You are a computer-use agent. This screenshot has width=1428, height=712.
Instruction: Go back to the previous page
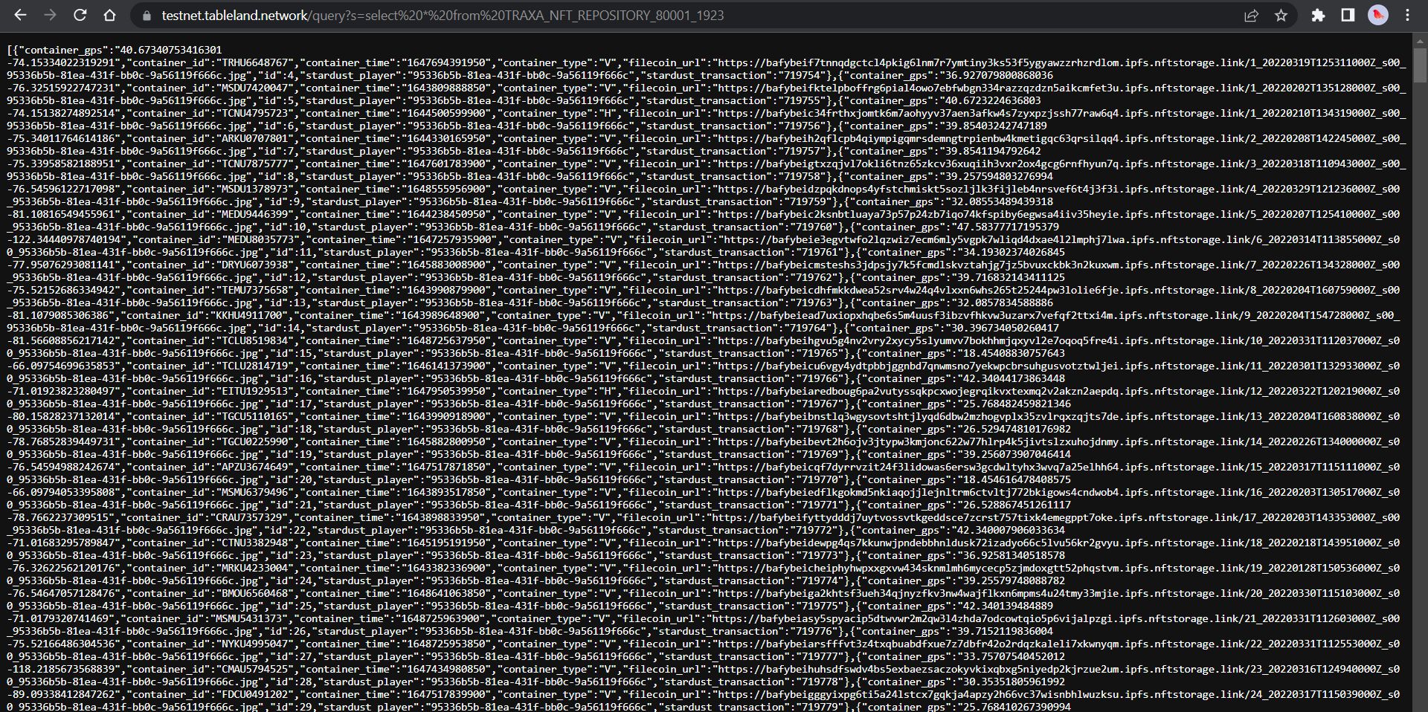point(20,15)
